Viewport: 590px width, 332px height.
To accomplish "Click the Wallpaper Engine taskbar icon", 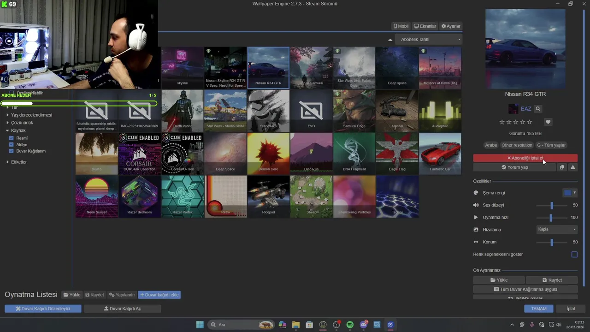I will click(x=390, y=325).
